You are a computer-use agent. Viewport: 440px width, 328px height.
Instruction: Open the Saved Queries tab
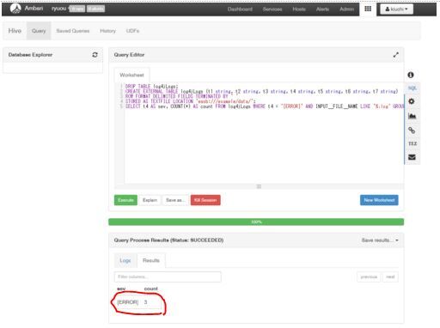click(x=73, y=31)
